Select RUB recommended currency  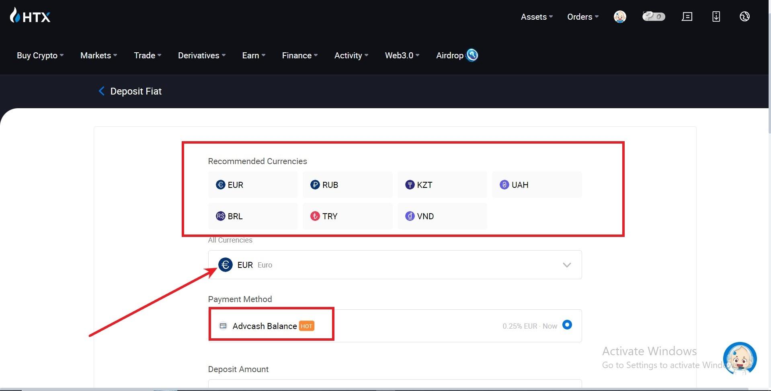pos(348,185)
